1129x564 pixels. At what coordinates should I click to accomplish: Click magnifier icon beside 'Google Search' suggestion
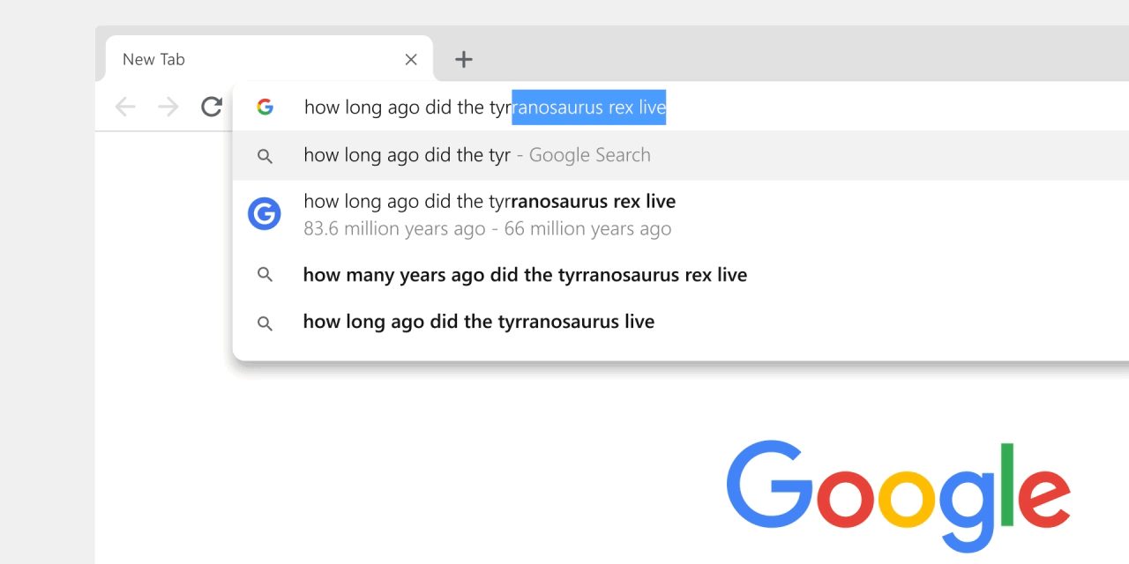coord(265,156)
